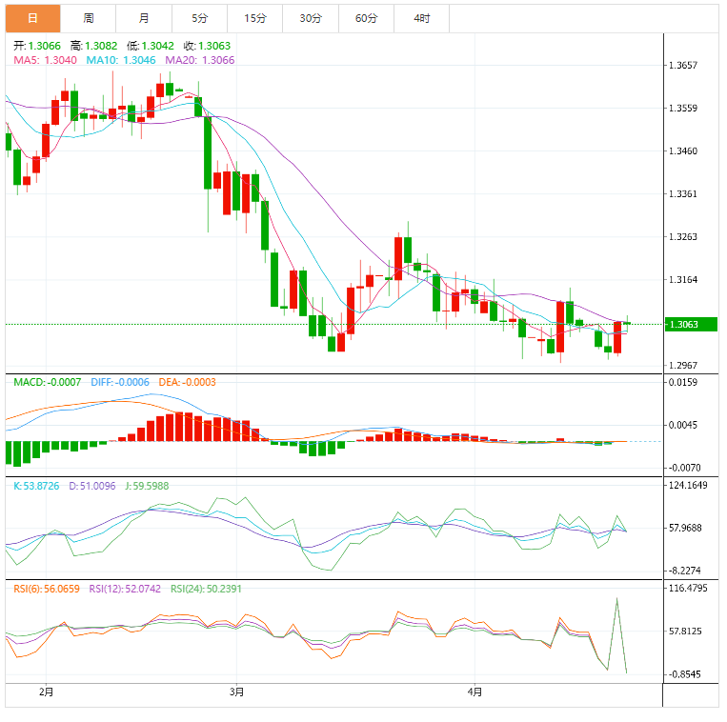Click the K: 53.8726 value label
The image size is (727, 722).
36,486
